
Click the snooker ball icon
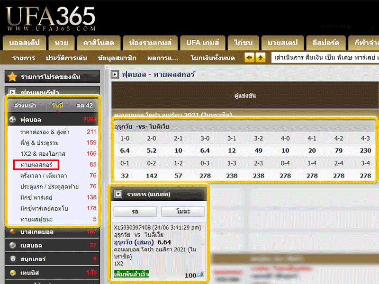coord(13,259)
